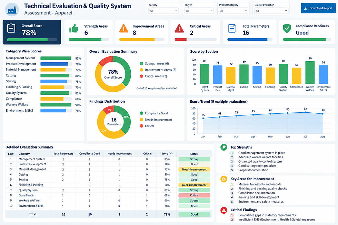Open the Buyer filter dropdown

click(199, 11)
